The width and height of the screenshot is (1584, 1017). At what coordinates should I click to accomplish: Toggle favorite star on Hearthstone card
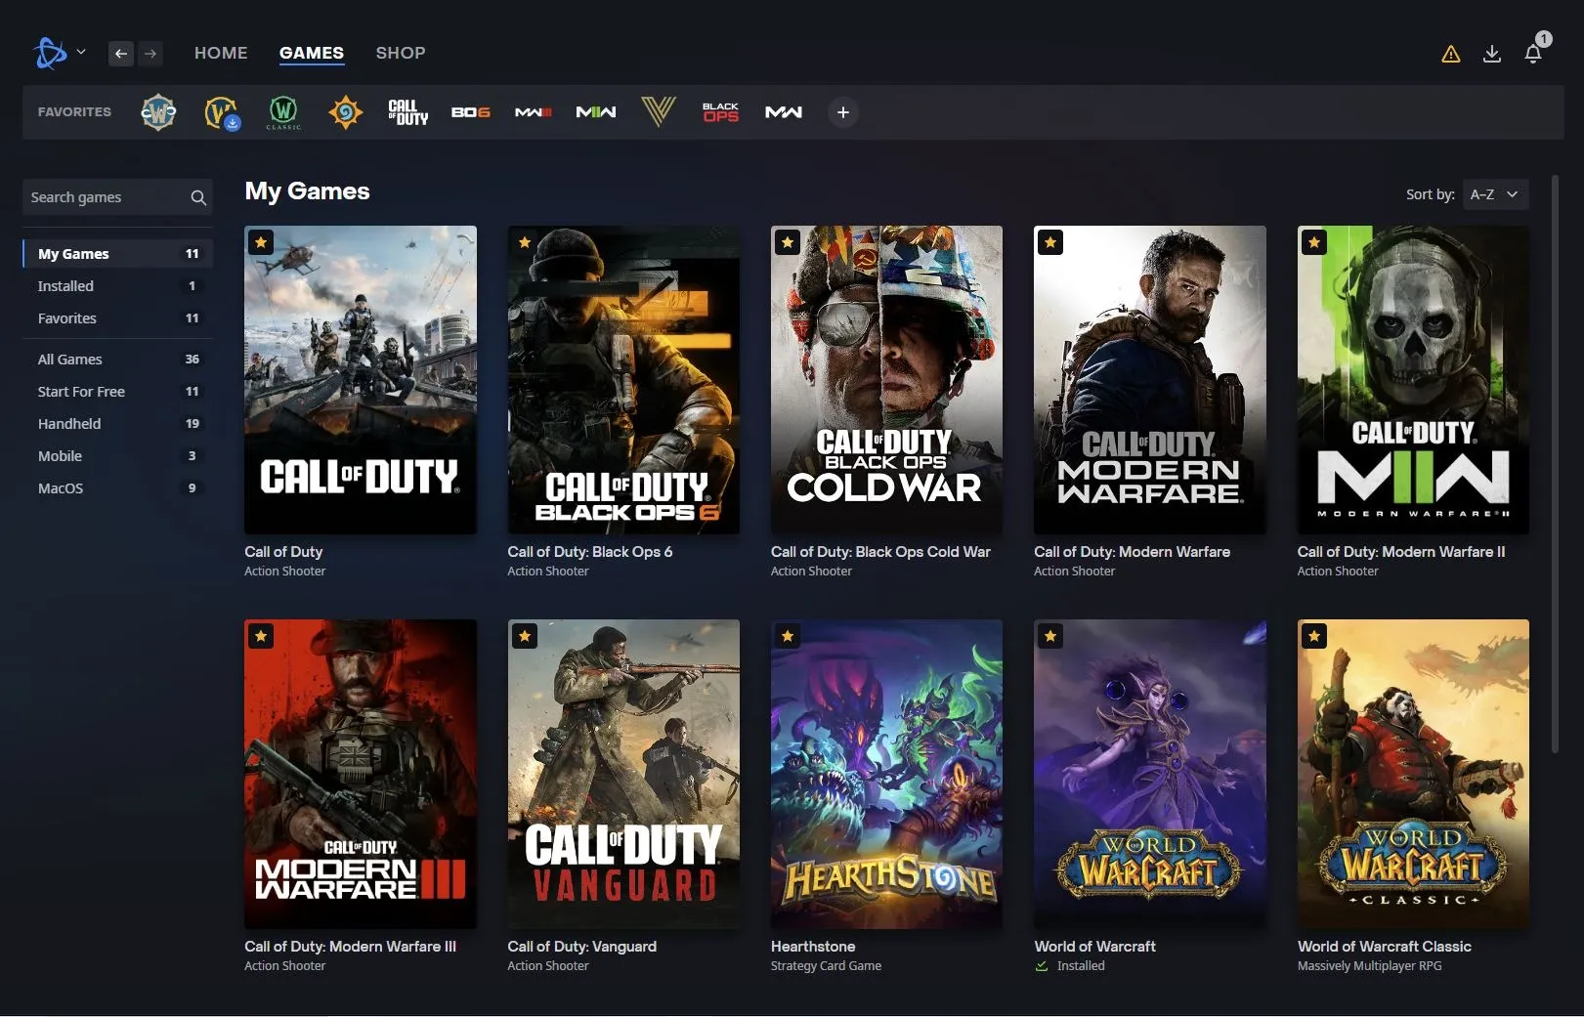click(x=788, y=637)
